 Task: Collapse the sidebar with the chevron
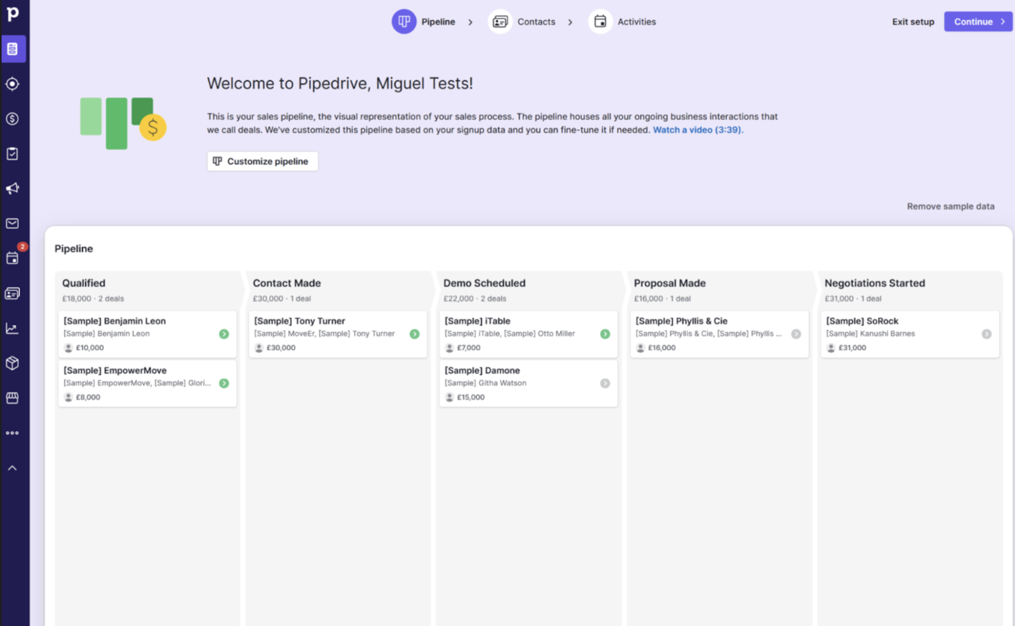pyautogui.click(x=12, y=467)
